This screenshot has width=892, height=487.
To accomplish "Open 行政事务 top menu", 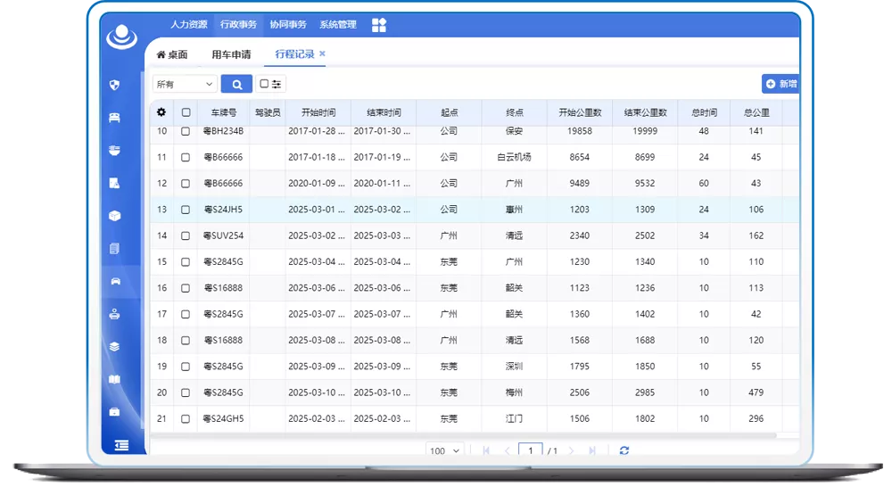I will (238, 24).
